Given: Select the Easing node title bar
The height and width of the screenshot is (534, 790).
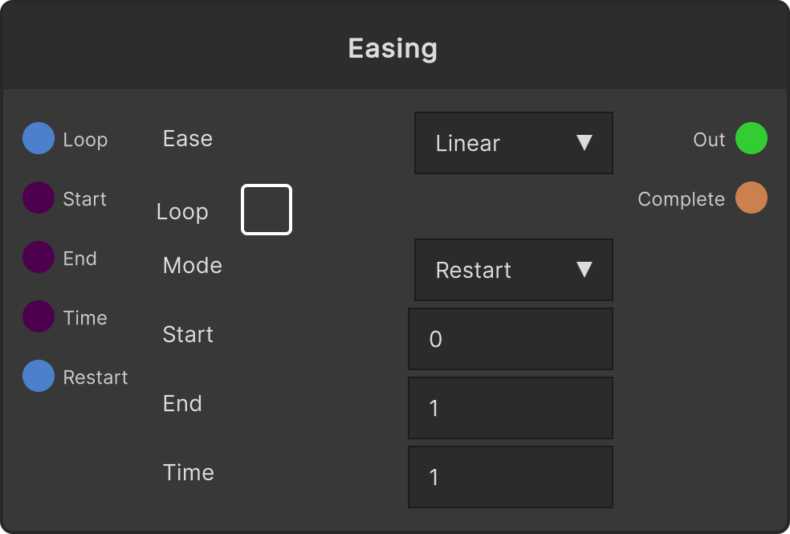Looking at the screenshot, I should (x=395, y=47).
